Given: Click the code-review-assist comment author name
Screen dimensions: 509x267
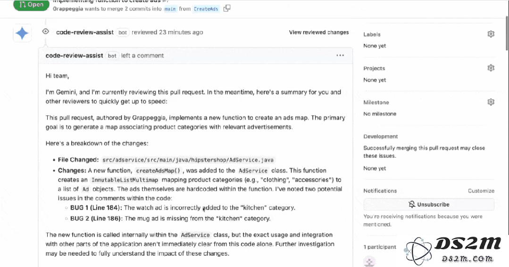Looking at the screenshot, I should [x=75, y=56].
